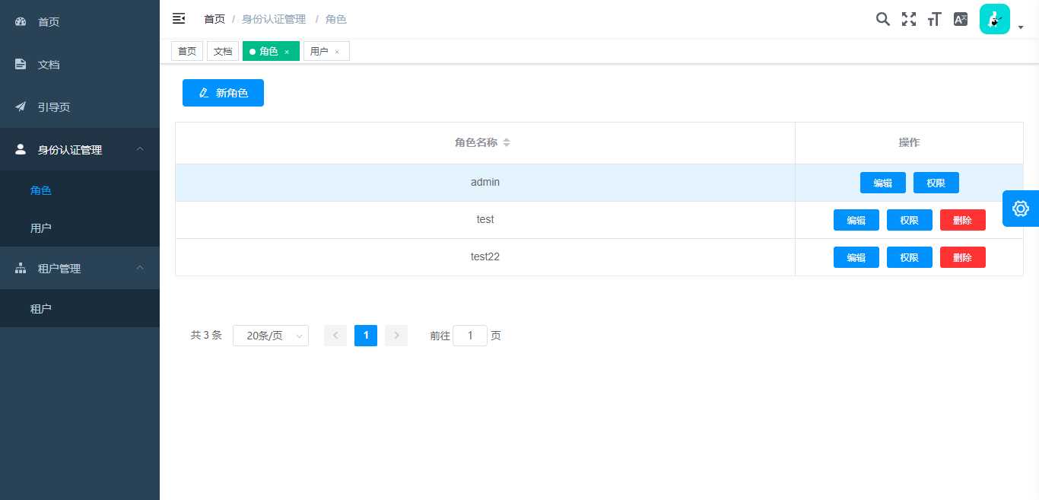Open the floating settings gear panel

1021,209
